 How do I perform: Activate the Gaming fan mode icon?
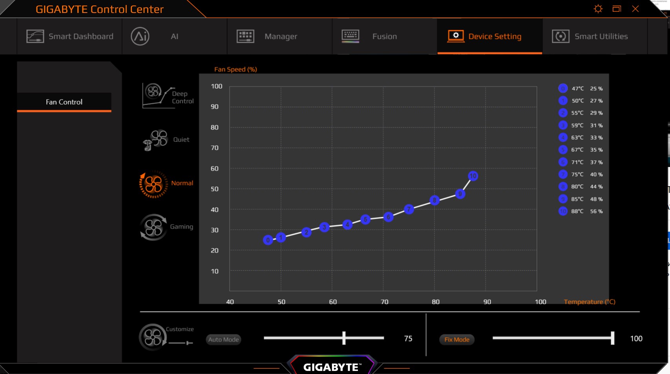point(153,227)
